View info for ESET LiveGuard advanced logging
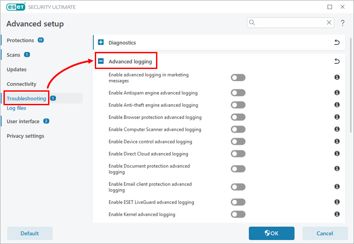Viewport: 354px width, 244px height. pyautogui.click(x=337, y=202)
